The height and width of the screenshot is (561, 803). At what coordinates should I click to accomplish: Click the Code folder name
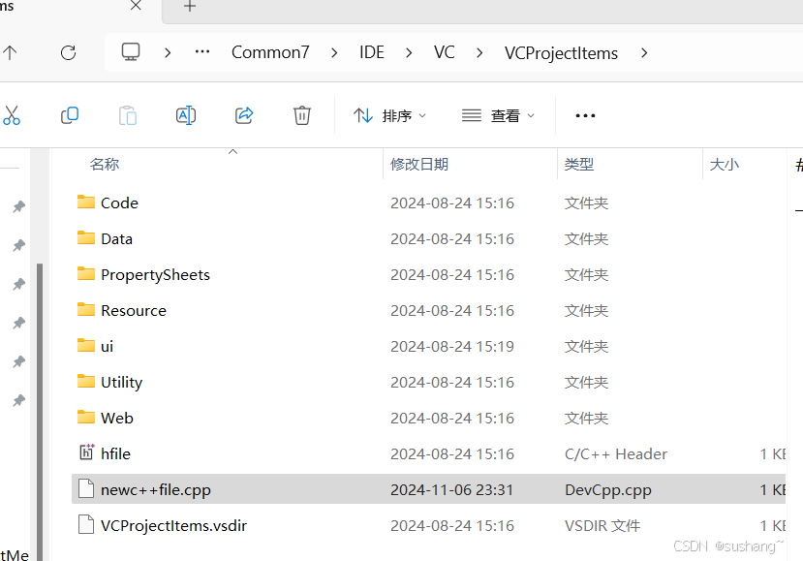pyautogui.click(x=119, y=203)
